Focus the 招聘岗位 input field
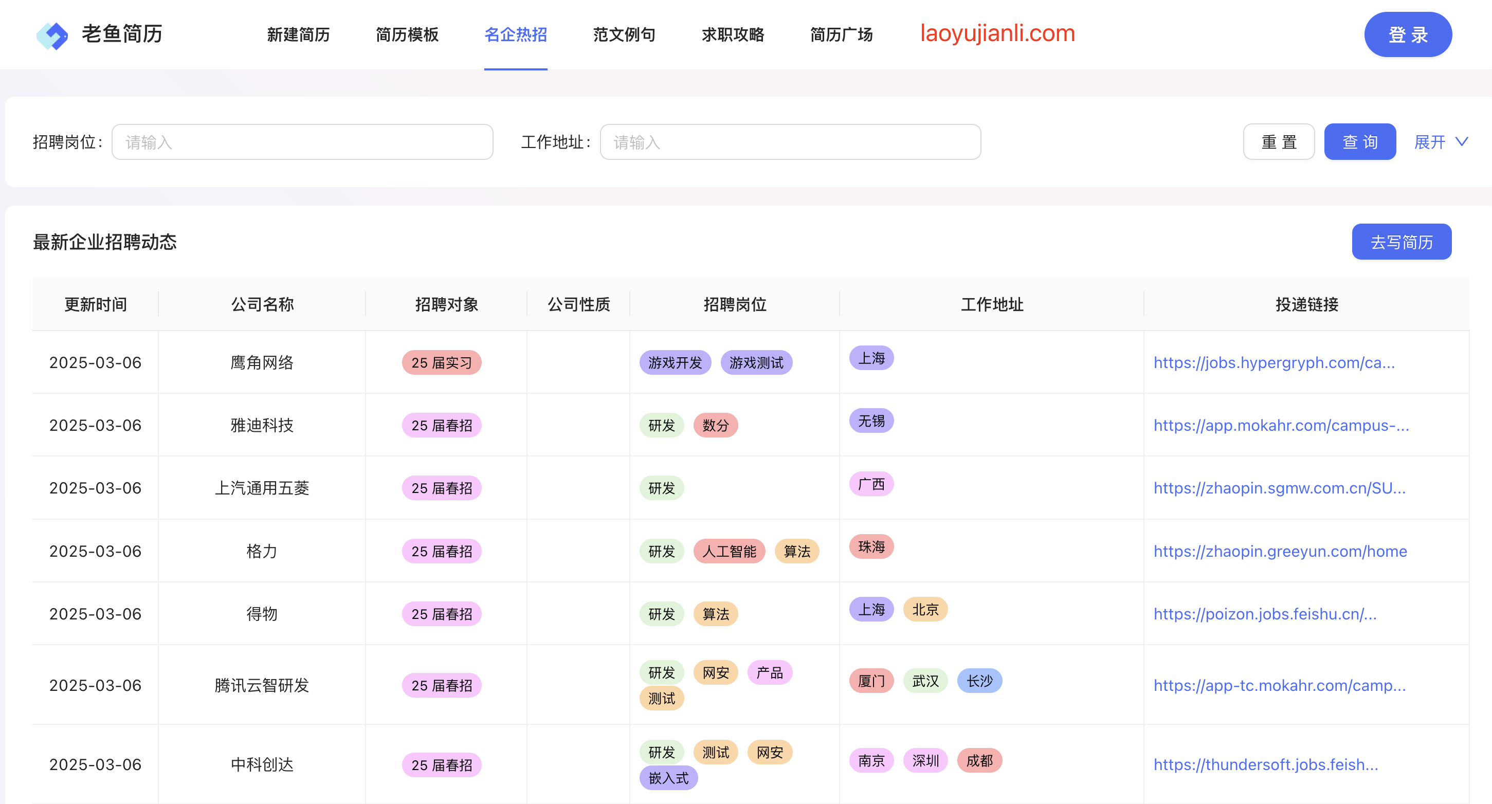Screen dimensions: 1492x804 click(302, 142)
